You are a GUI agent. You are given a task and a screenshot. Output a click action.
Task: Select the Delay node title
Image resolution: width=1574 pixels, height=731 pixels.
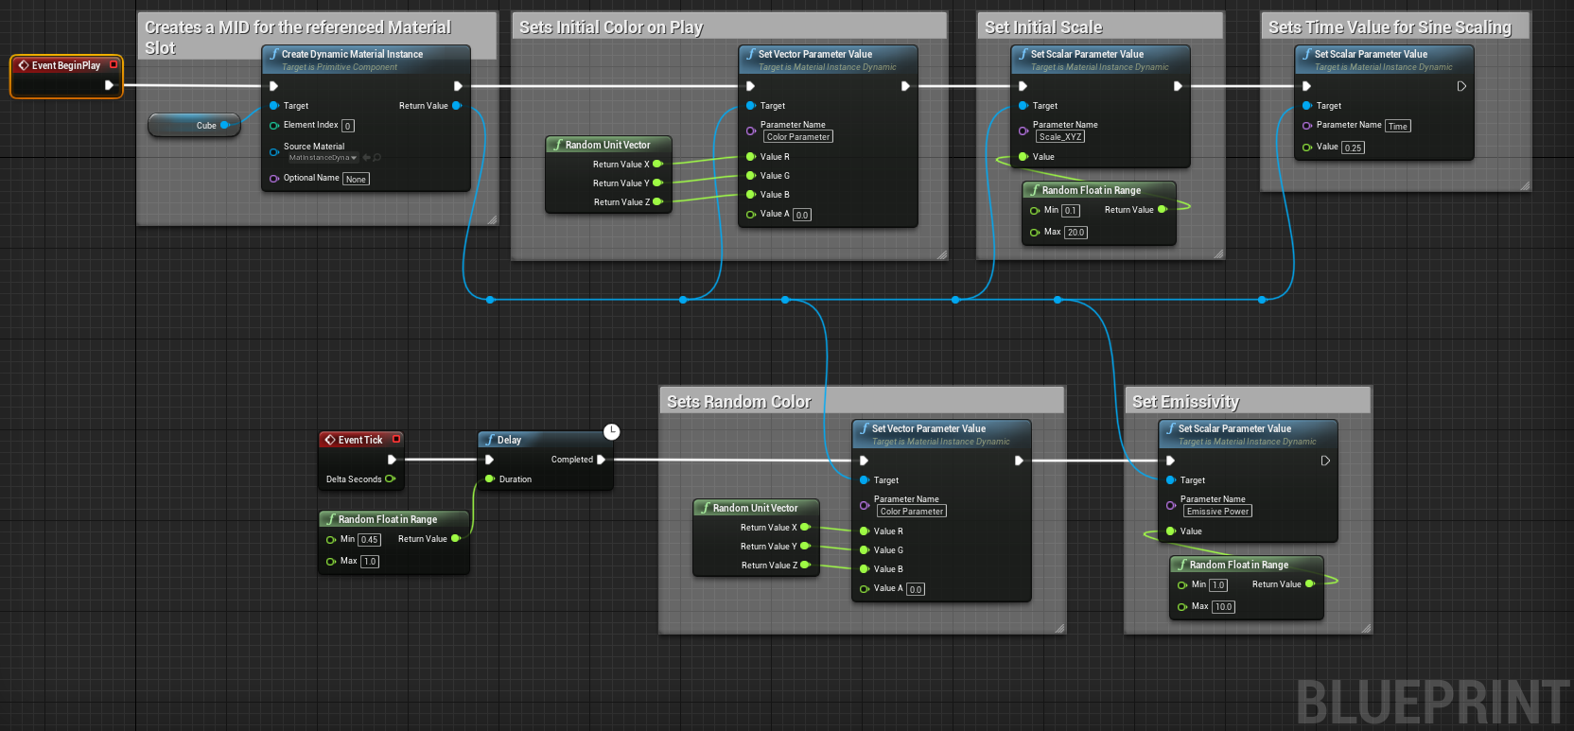point(509,440)
